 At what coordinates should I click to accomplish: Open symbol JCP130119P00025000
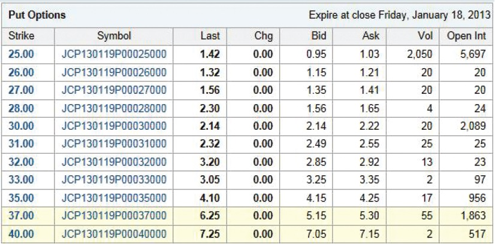114,54
